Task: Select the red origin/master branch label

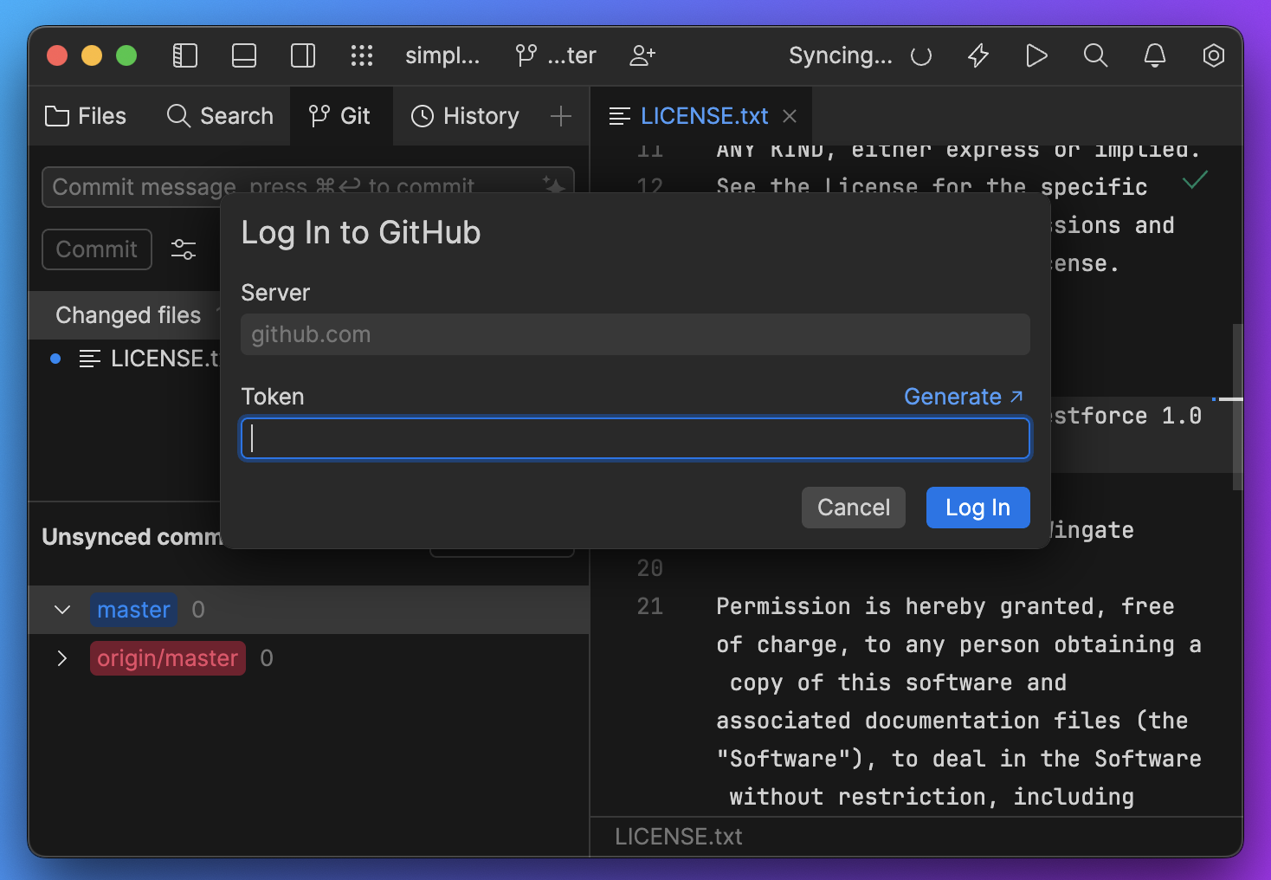Action: (168, 658)
